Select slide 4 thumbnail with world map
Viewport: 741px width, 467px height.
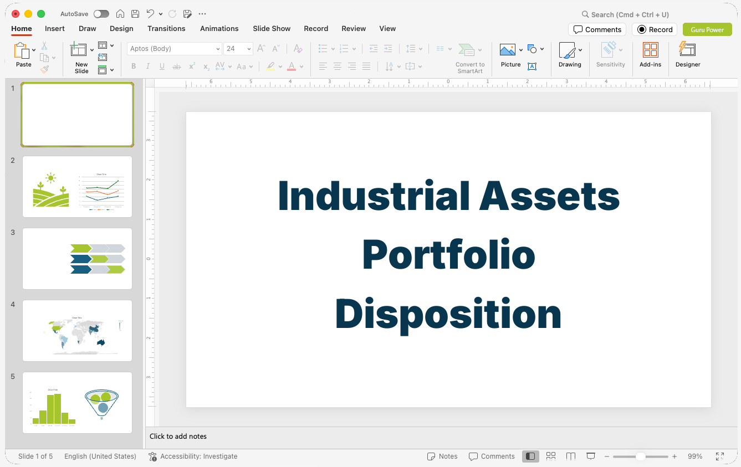[x=78, y=331]
